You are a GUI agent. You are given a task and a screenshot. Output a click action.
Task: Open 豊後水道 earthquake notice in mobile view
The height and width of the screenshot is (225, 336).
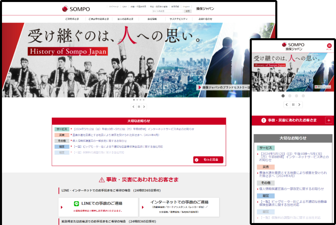(x=293, y=174)
